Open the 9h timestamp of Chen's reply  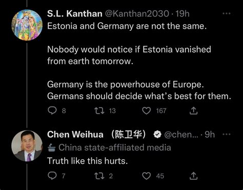[x=210, y=135]
